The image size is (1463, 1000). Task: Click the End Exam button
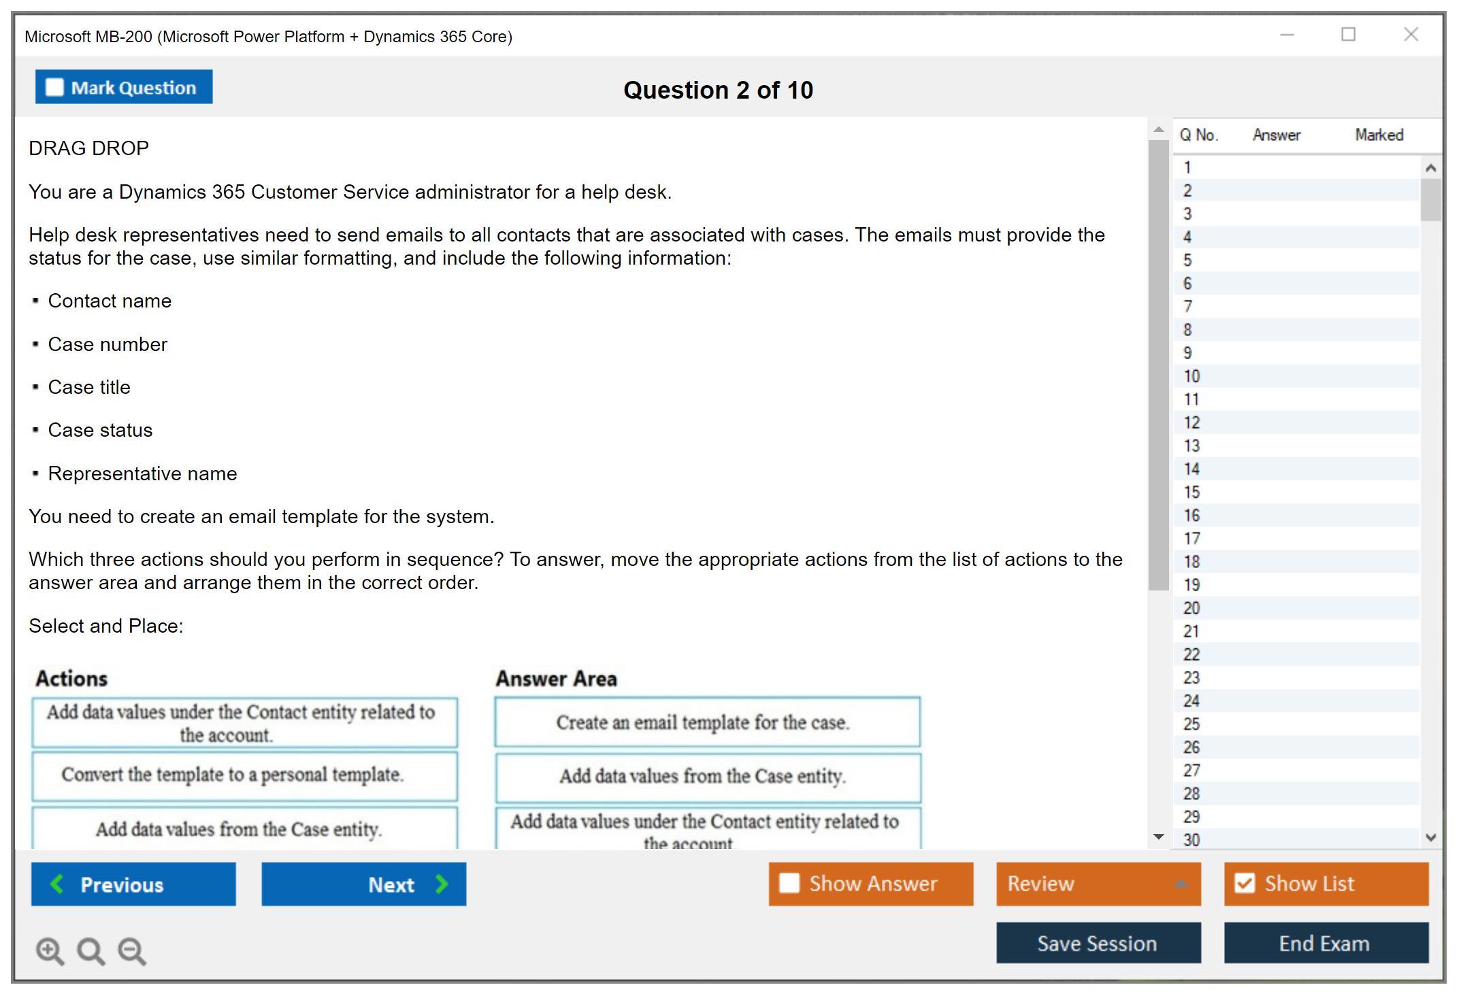(x=1325, y=943)
